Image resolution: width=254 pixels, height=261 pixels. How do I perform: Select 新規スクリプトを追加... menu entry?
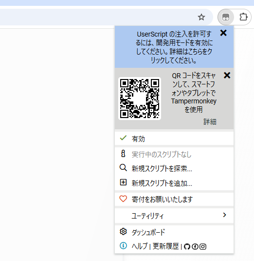pos(174,183)
